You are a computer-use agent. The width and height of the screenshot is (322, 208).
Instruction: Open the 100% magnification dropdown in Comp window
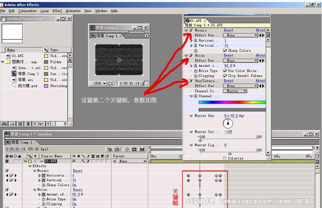[100, 83]
